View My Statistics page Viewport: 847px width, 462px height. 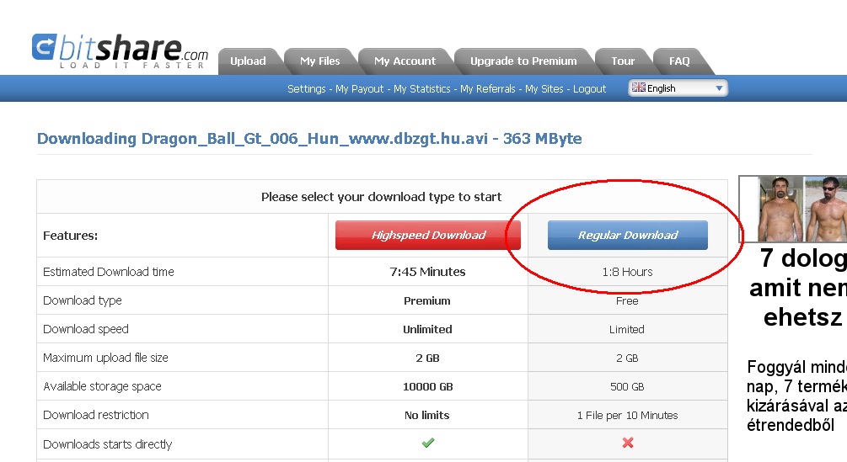(x=422, y=89)
